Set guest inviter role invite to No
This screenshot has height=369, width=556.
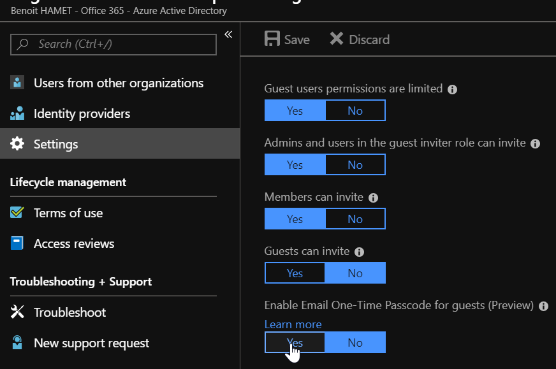tap(355, 164)
